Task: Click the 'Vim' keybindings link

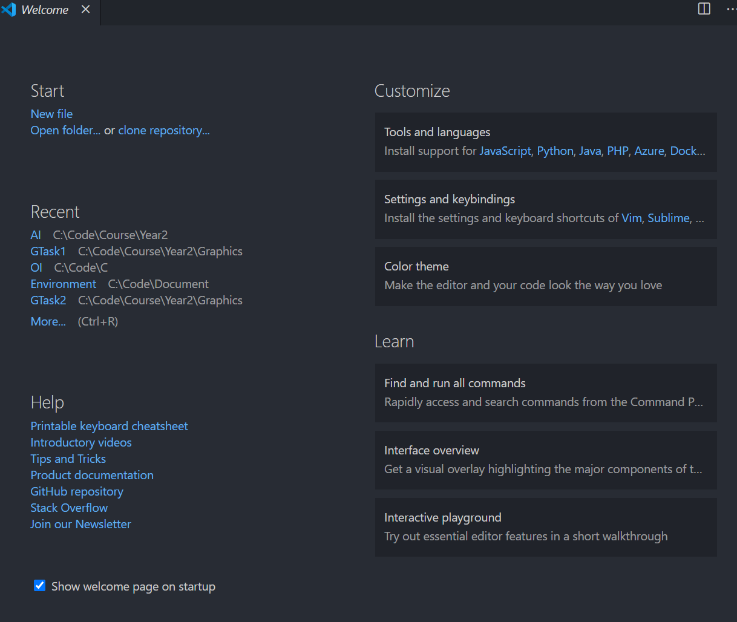Action: [631, 218]
